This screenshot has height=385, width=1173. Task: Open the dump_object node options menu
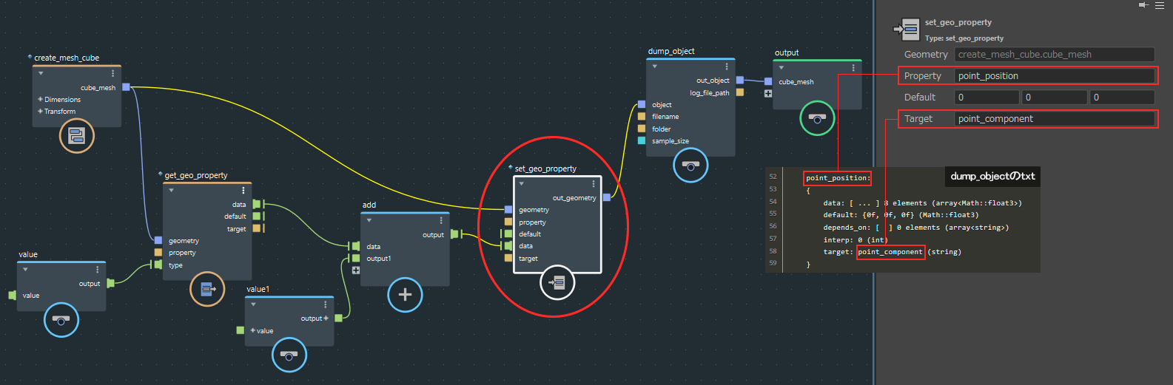point(727,67)
